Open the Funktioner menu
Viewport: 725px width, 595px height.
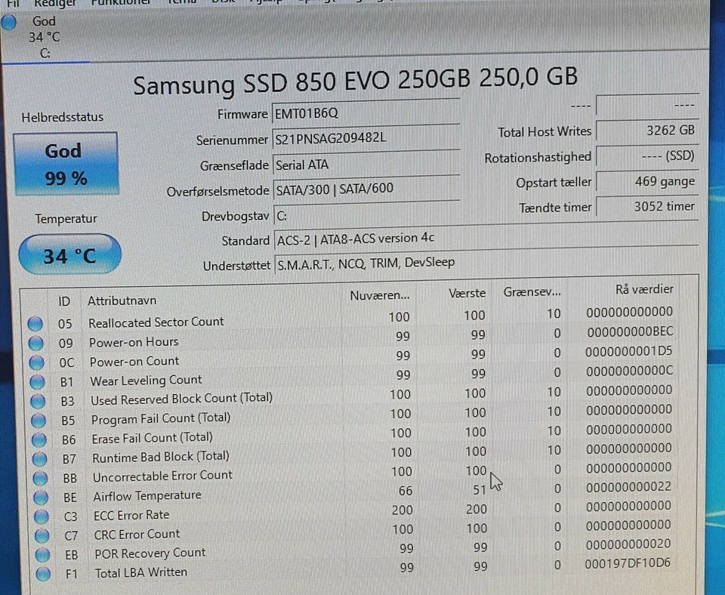tap(121, 2)
